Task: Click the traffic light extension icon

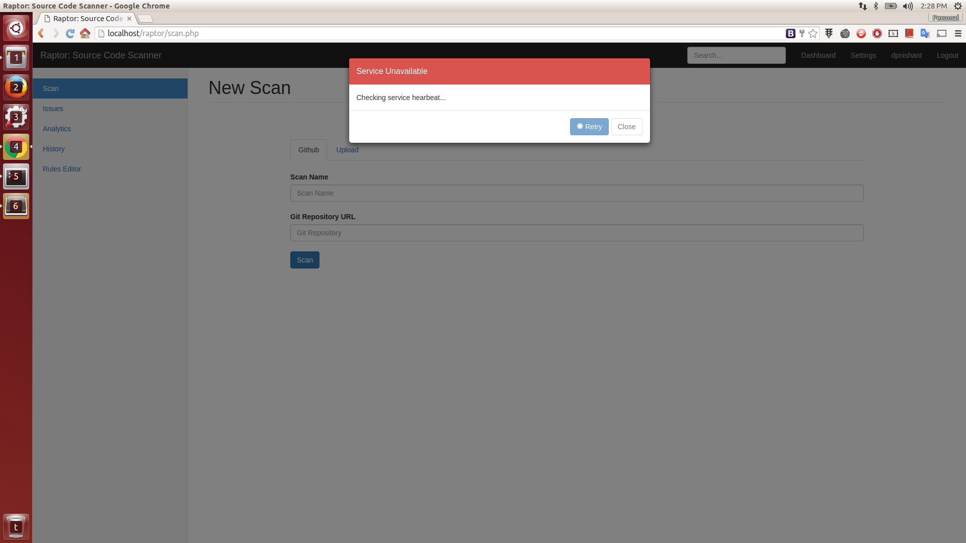Action: [x=829, y=33]
